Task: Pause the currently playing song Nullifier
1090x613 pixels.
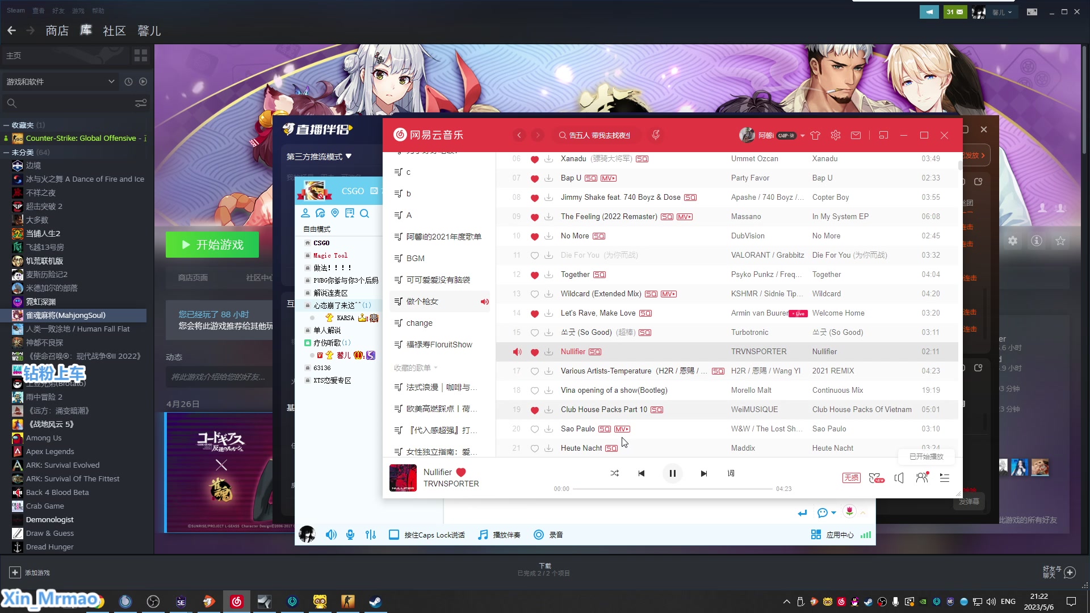Action: pos(672,473)
